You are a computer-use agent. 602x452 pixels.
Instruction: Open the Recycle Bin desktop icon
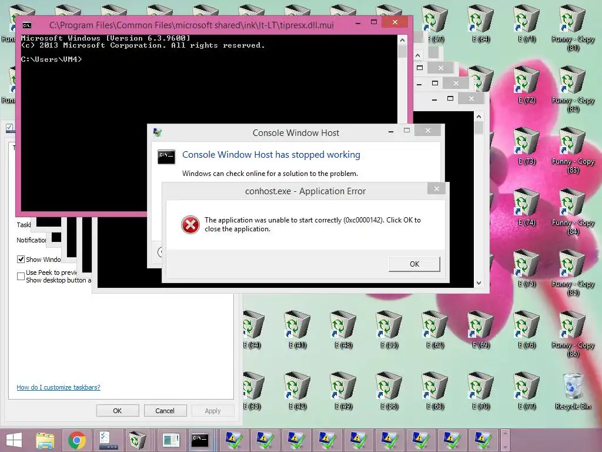tap(573, 391)
